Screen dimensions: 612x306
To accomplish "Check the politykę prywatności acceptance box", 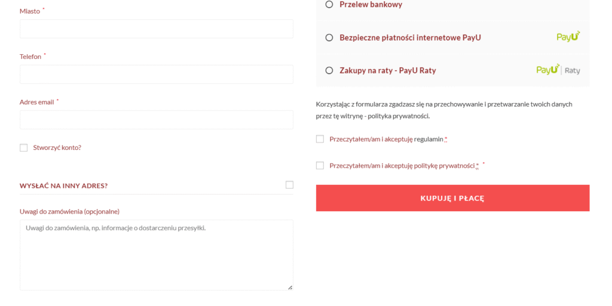I will pyautogui.click(x=320, y=165).
